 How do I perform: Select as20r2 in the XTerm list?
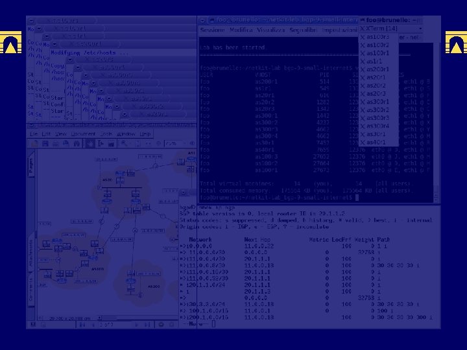(378, 86)
